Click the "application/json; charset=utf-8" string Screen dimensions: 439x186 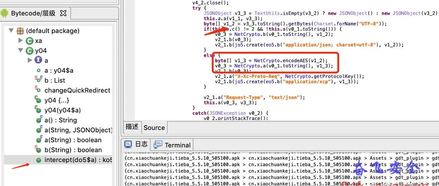point(333,45)
